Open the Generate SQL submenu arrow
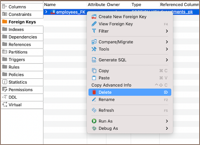This screenshot has width=200, height=145. [167, 60]
